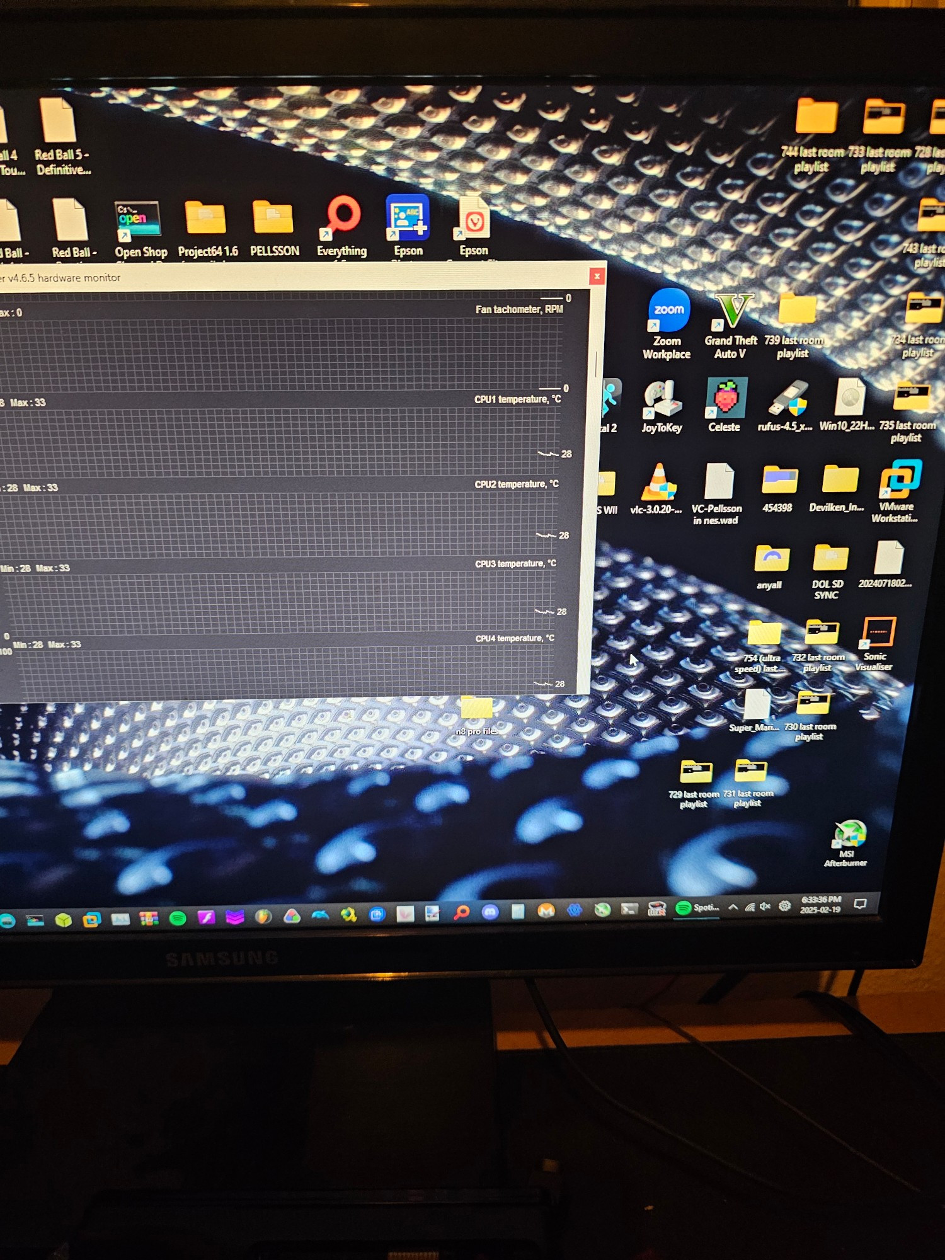Screen dimensions: 945x1260
Task: Select the anyall folder
Action: [x=770, y=567]
